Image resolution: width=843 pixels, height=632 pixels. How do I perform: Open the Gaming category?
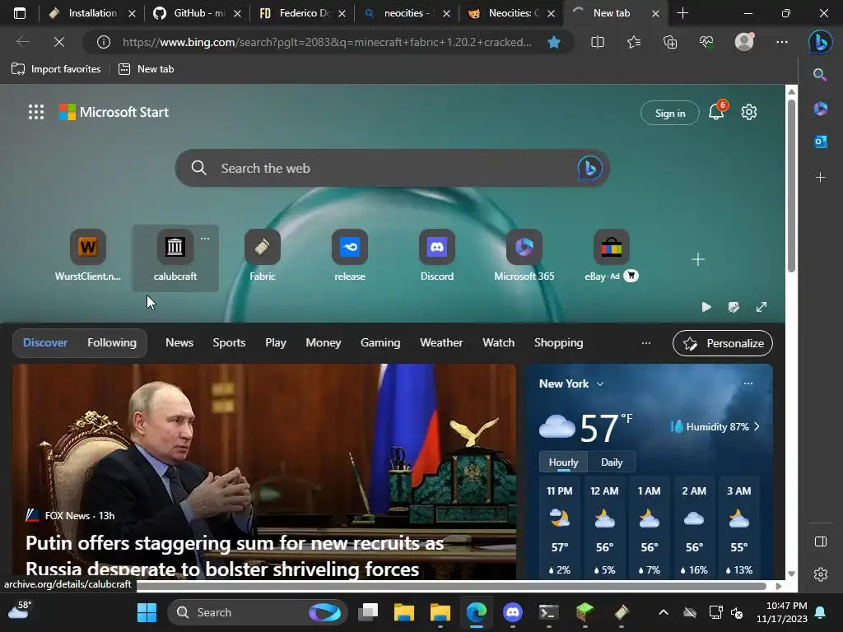coord(380,343)
